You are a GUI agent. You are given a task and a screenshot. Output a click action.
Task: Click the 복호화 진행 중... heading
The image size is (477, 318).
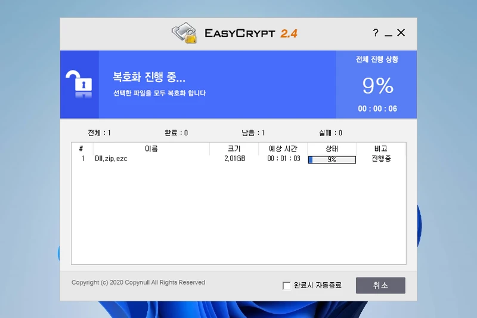[x=149, y=77]
